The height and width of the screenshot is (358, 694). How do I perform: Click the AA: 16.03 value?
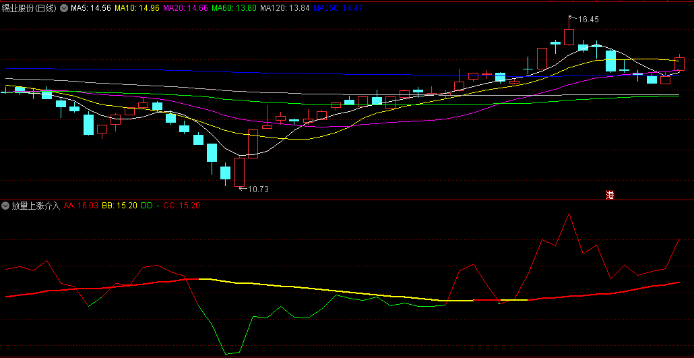81,206
